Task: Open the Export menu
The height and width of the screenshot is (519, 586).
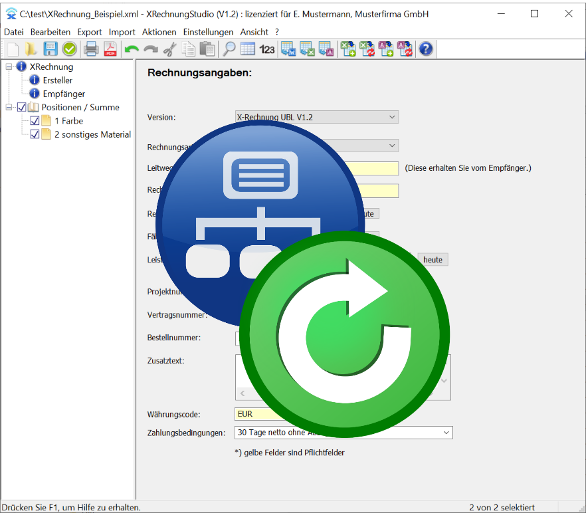Action: click(90, 32)
